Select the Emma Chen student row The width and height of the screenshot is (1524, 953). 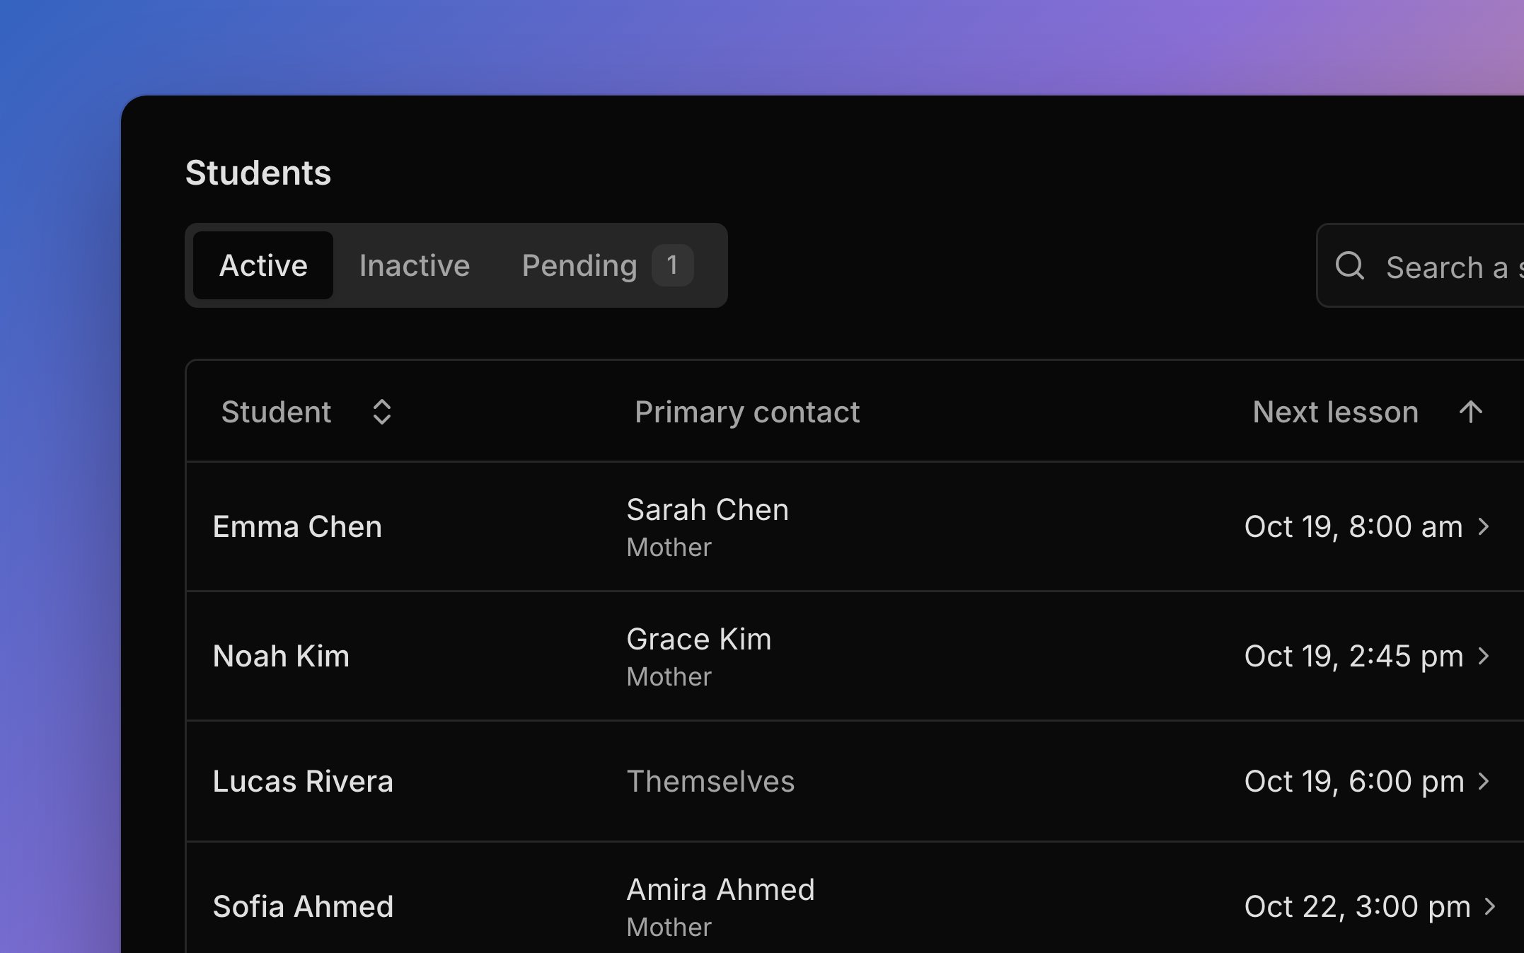[x=855, y=526]
